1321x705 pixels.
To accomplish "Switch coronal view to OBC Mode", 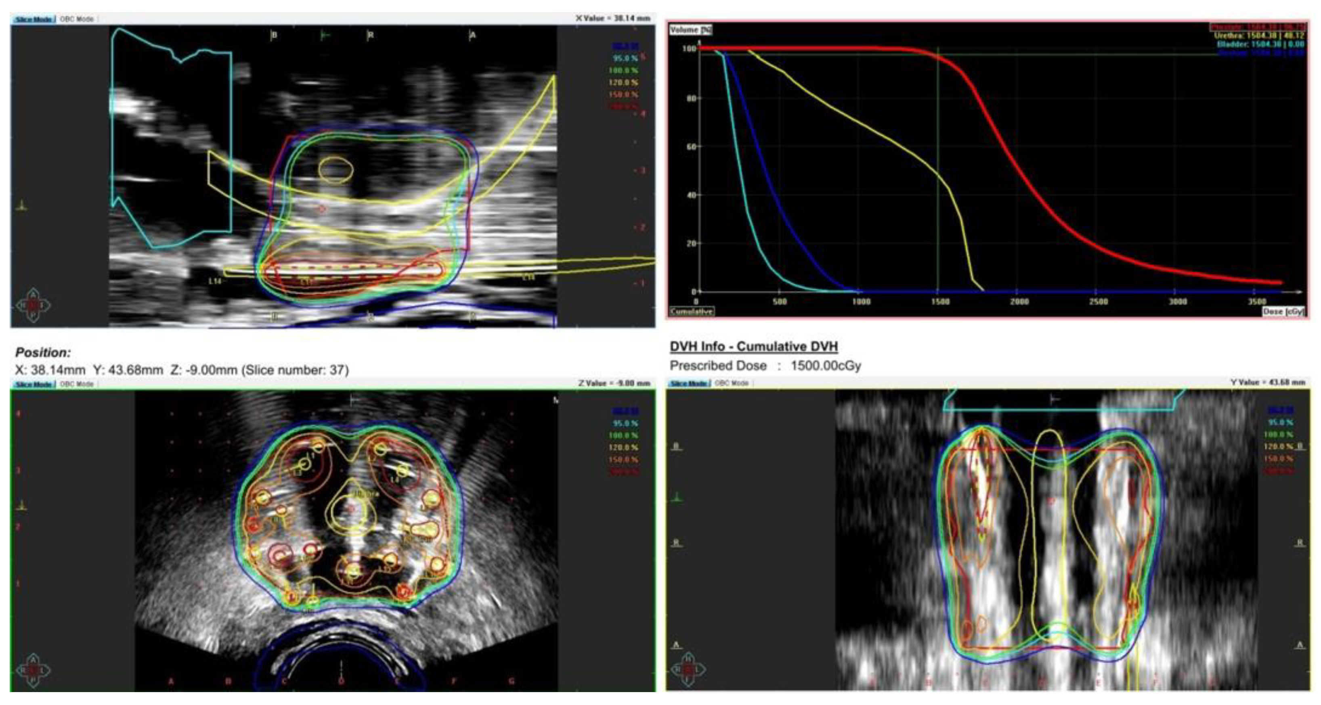I will point(732,383).
